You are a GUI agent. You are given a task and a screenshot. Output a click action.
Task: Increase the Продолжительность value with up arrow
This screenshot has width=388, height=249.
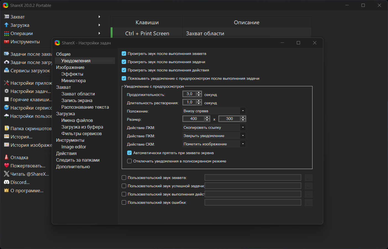[x=199, y=93]
